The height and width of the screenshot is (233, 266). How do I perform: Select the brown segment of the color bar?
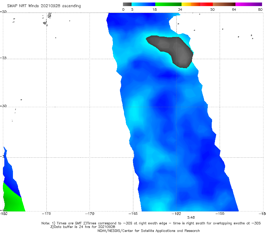224,4
